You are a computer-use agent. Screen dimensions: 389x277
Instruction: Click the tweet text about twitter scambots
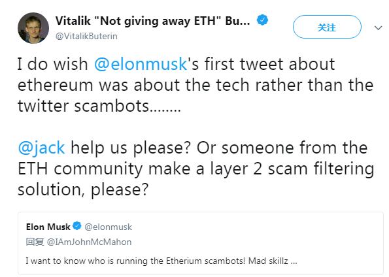(x=195, y=85)
